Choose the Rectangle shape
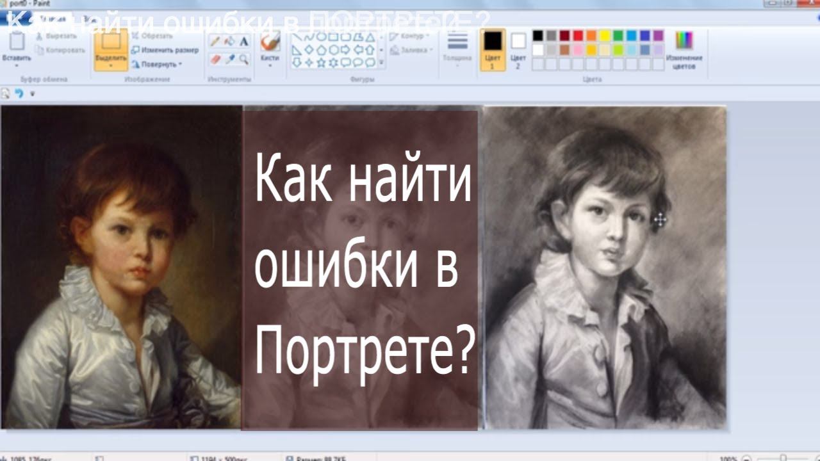 pyautogui.click(x=333, y=37)
